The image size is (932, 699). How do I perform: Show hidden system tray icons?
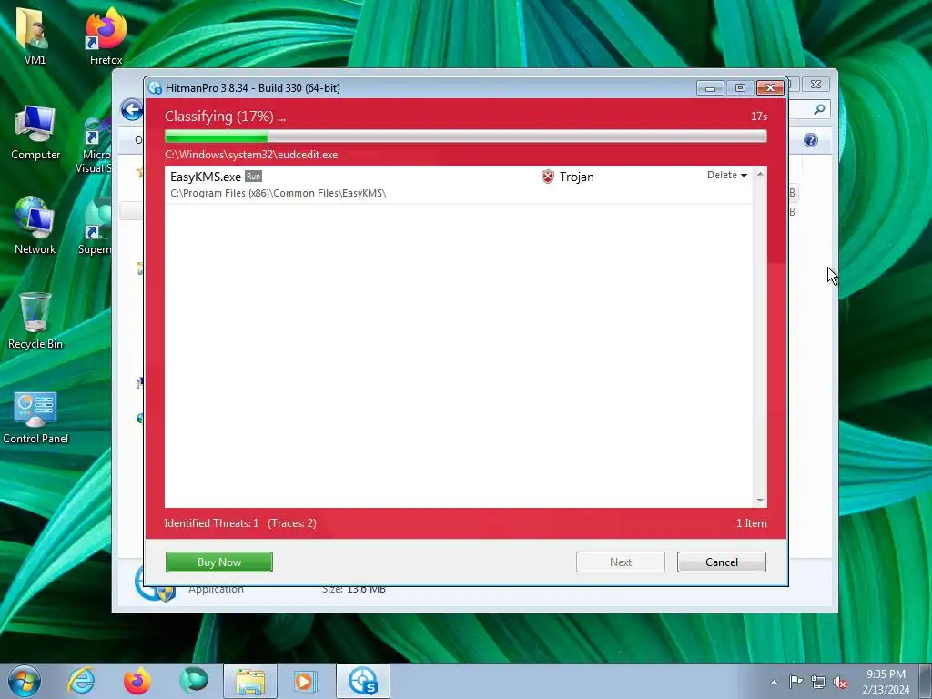coord(774,682)
